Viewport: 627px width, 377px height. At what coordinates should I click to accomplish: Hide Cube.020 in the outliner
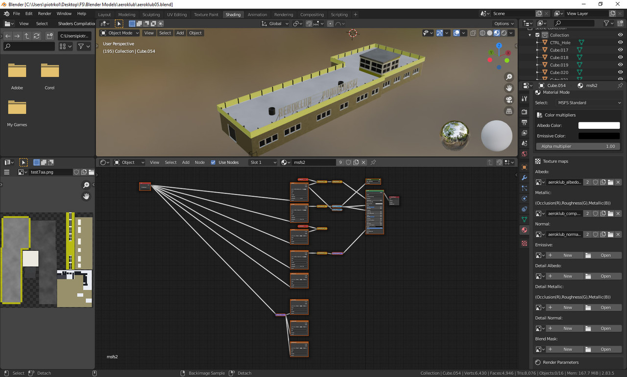tap(620, 72)
